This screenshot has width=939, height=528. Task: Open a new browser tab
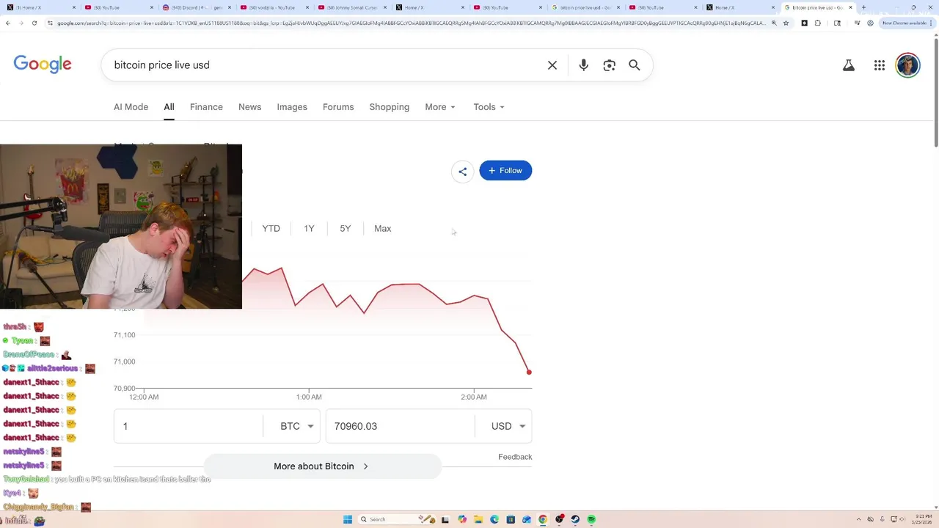click(x=863, y=7)
